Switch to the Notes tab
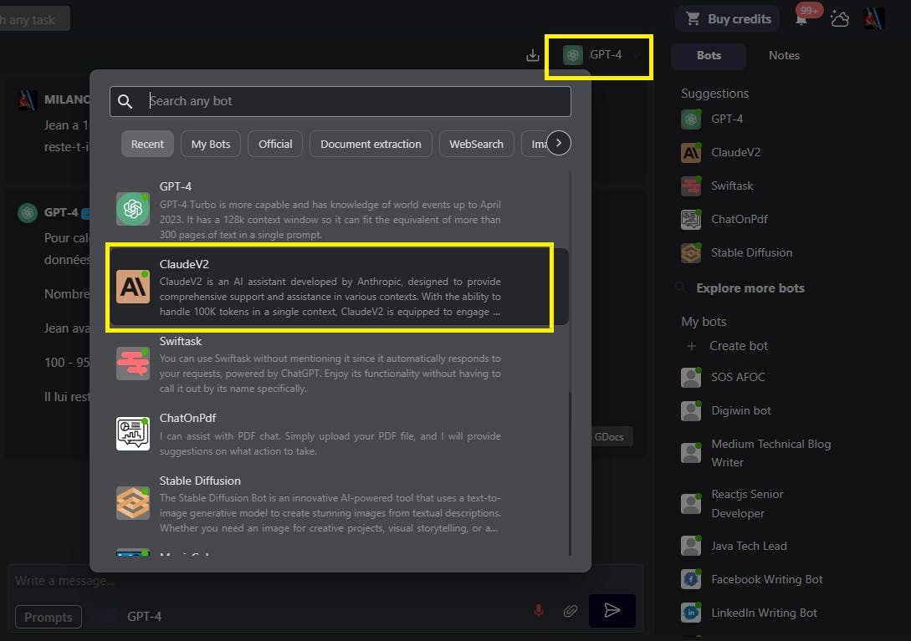The width and height of the screenshot is (911, 641). [x=784, y=55]
